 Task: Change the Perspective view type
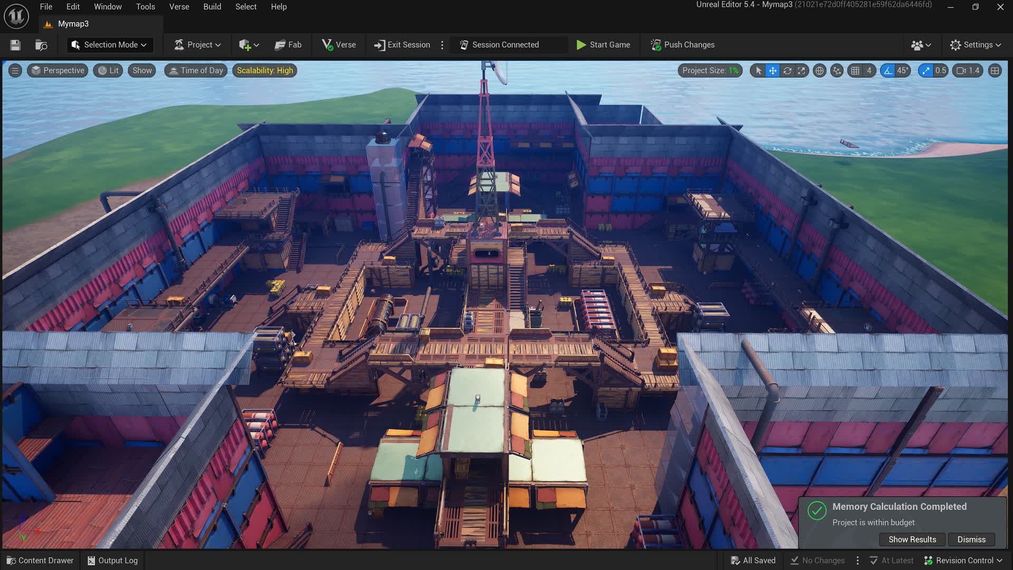click(58, 71)
